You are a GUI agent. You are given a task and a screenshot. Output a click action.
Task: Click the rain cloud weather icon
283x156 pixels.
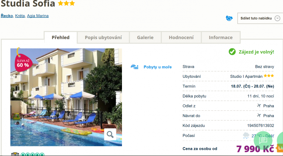coord(246,136)
